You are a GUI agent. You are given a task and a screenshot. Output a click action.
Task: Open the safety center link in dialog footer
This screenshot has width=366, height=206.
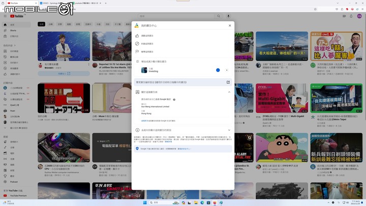click(184, 149)
